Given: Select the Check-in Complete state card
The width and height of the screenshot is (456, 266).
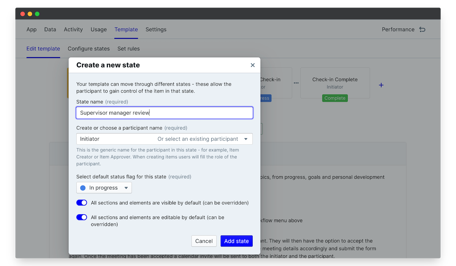Looking at the screenshot, I should [335, 83].
